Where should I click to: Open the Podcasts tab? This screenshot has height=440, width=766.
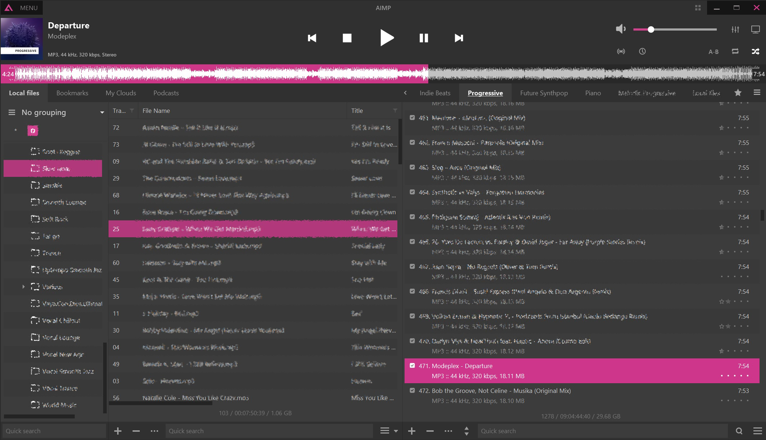[166, 93]
